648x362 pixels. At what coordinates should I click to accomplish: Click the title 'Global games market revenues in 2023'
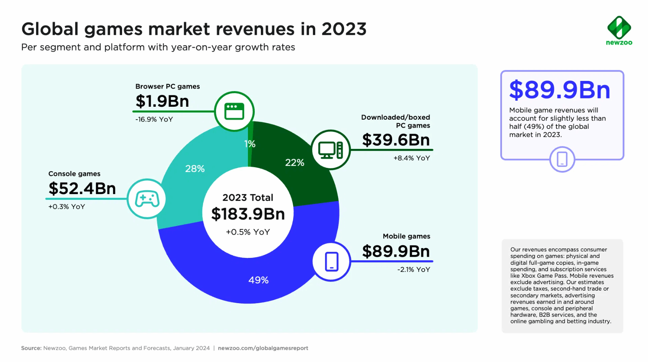tap(194, 29)
